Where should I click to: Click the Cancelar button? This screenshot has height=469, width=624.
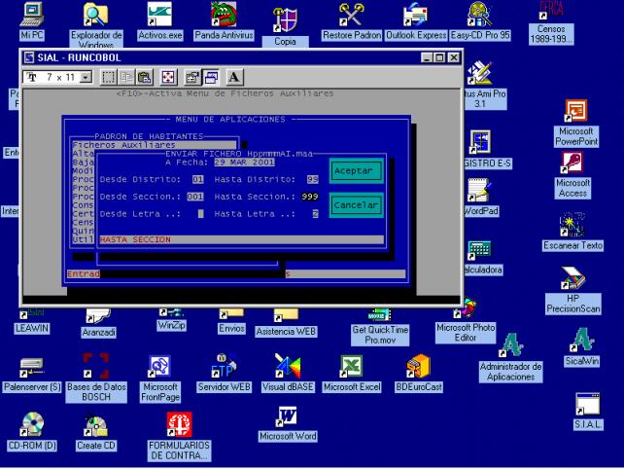(x=356, y=205)
